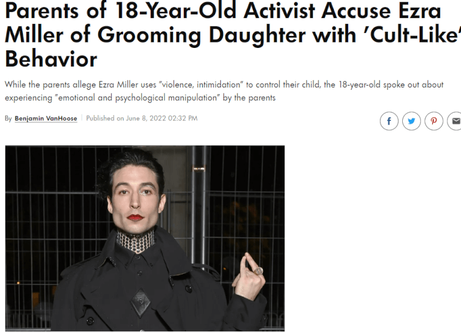
Task: Click the 'By' label before the author name
Action: pyautogui.click(x=8, y=119)
